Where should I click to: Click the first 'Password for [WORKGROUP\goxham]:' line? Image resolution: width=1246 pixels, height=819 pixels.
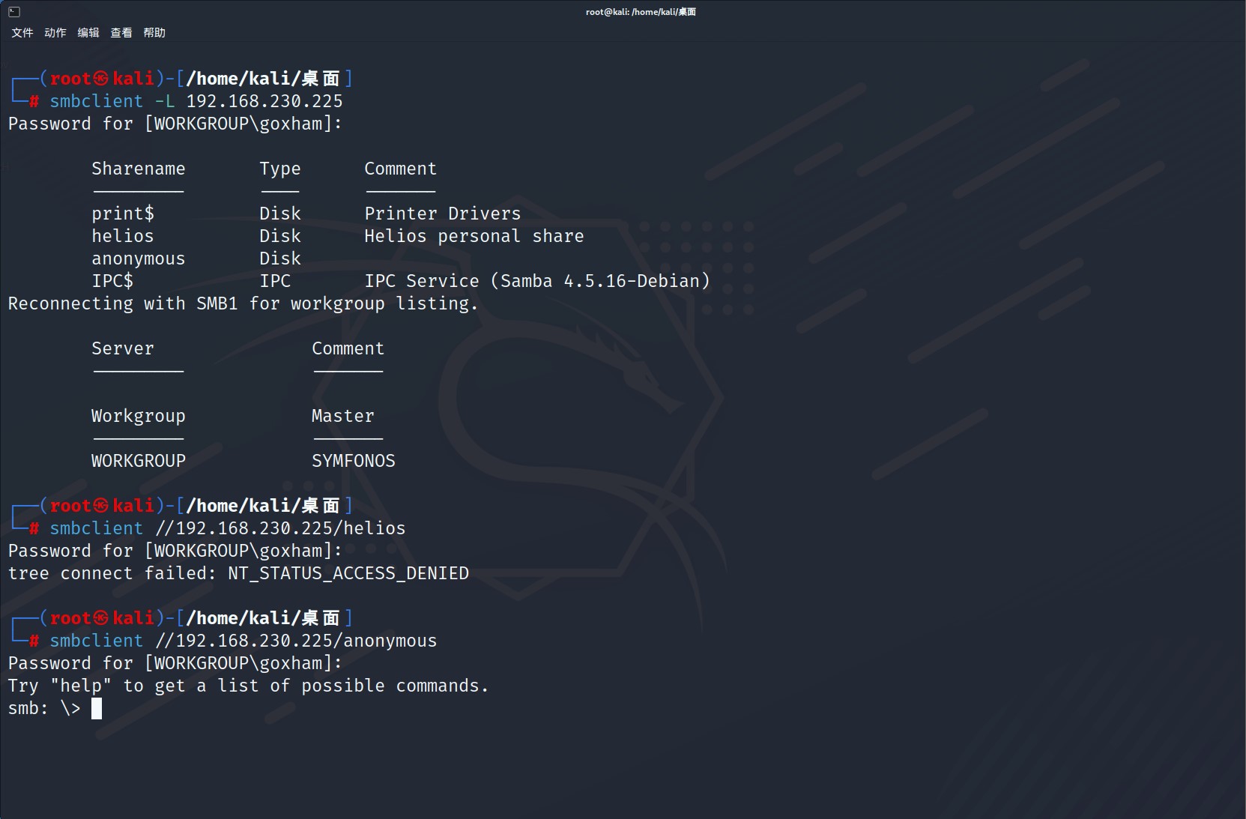175,124
